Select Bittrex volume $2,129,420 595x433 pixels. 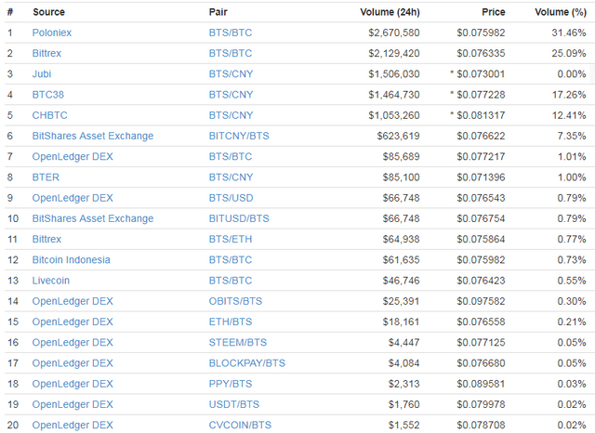click(x=394, y=54)
